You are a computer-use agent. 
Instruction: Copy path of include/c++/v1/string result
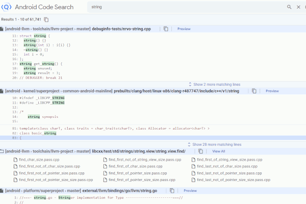pyautogui.click(x=254, y=91)
